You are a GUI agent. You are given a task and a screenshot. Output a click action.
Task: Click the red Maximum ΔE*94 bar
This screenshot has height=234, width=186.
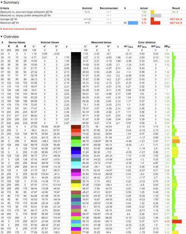pos(155,23)
